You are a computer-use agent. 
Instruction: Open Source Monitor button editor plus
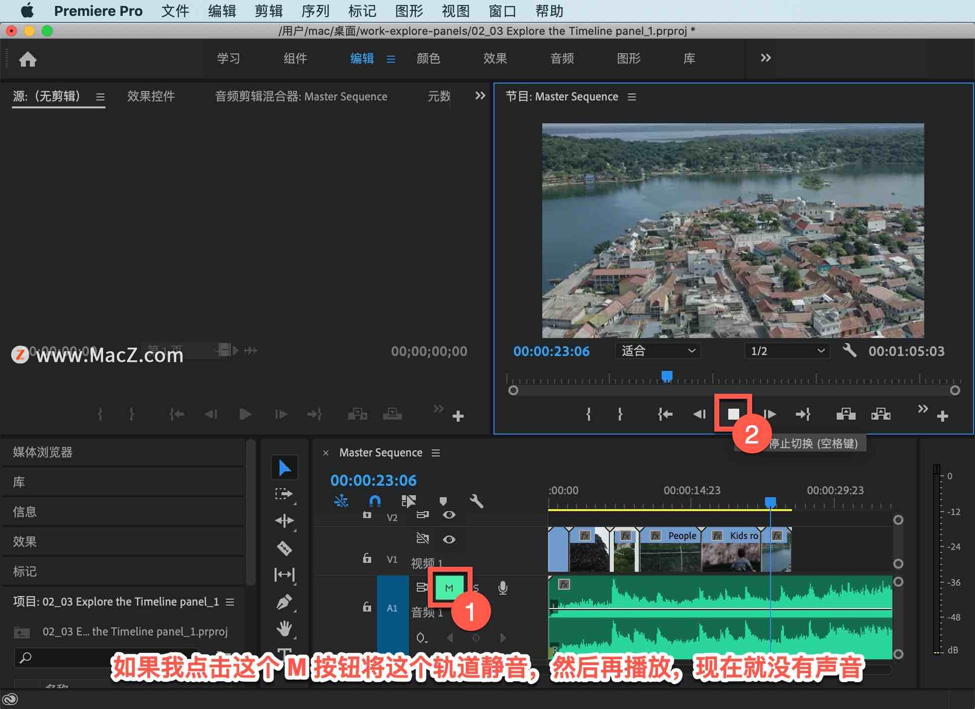[458, 416]
